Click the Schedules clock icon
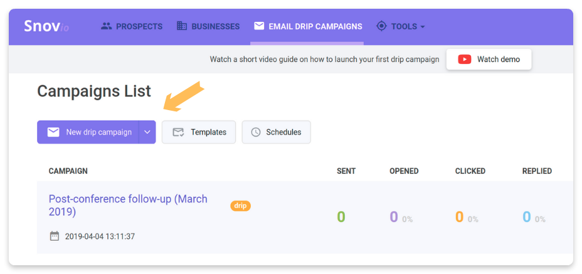Viewport: 582px width, 274px height. click(x=256, y=132)
